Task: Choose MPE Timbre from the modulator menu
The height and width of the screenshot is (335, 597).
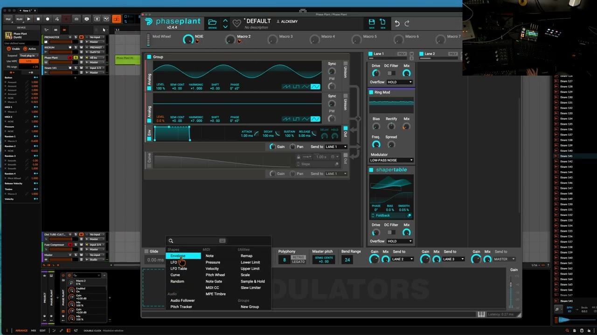Action: 215,294
